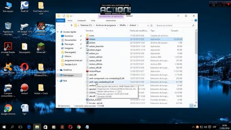Viewport: 231px width, 130px height.
Task: Open Google Chrome desktop shortcut
Action: (x=8, y=109)
